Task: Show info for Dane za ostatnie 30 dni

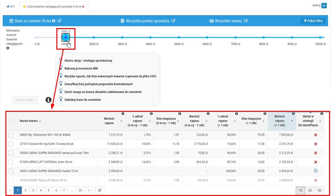Action: [x=54, y=21]
